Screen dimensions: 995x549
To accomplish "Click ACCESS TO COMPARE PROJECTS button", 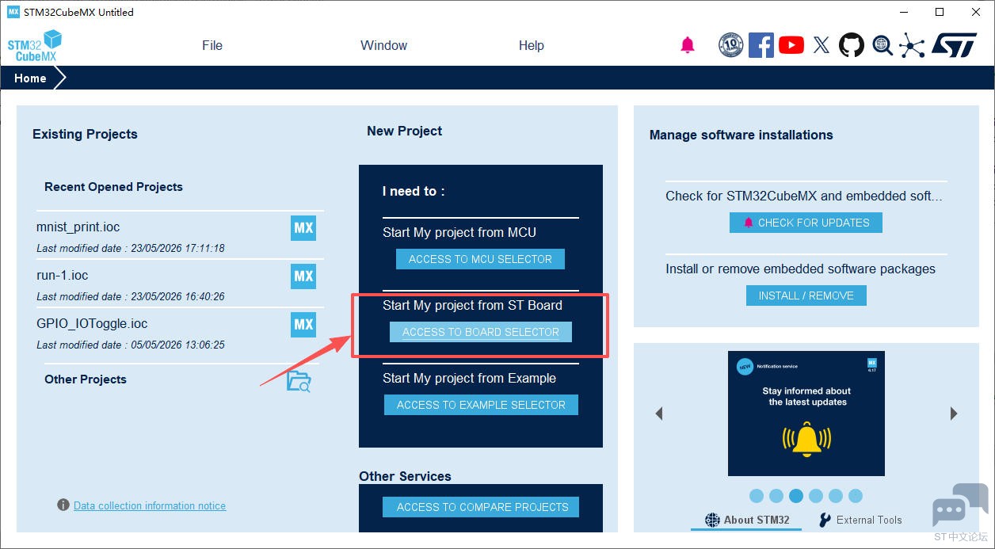I will (482, 507).
